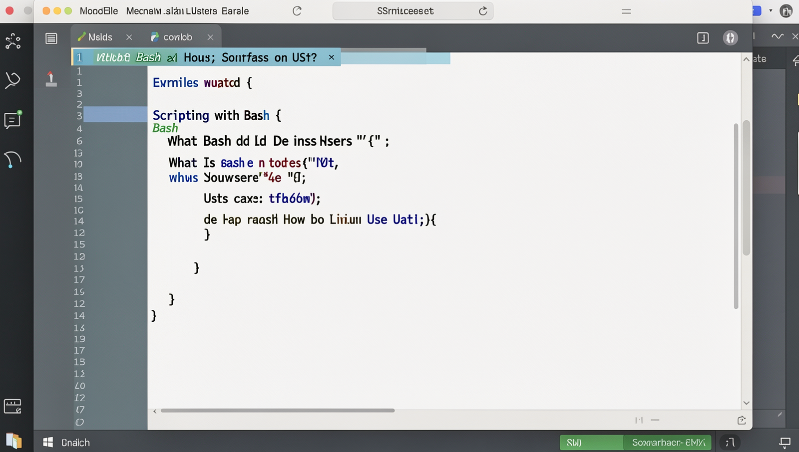799x452 pixels.
Task: Click the Gnaich label in taskbar
Action: (x=75, y=443)
